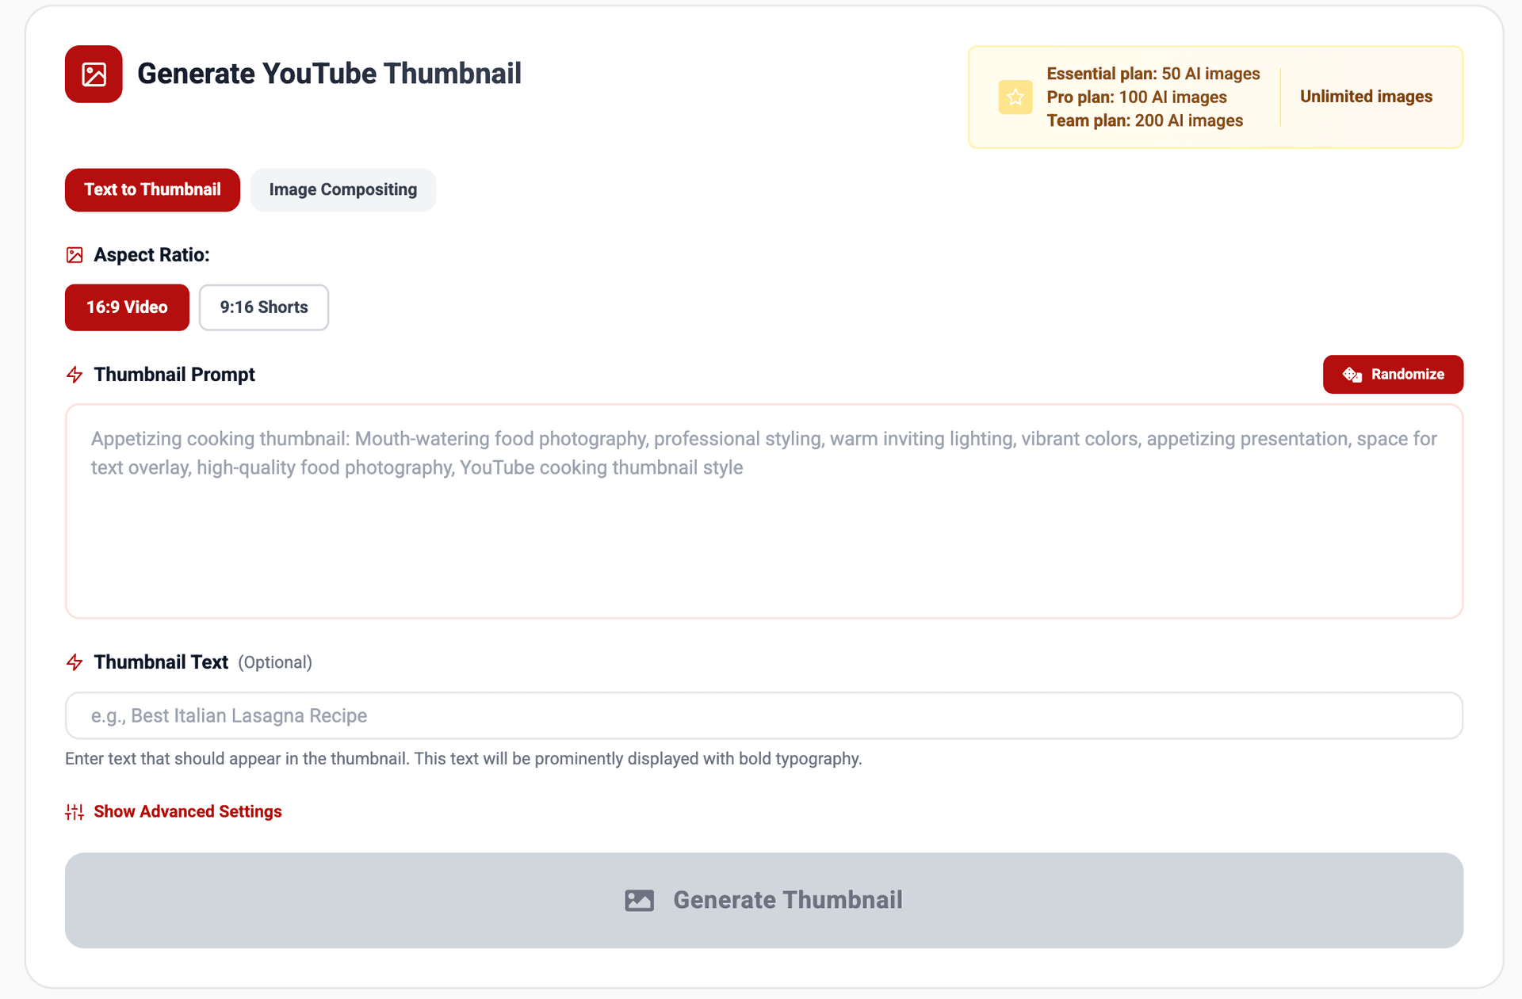Click the lightning icon beside Thumbnail Prompt
Screen dimensions: 1522x999
tap(75, 375)
